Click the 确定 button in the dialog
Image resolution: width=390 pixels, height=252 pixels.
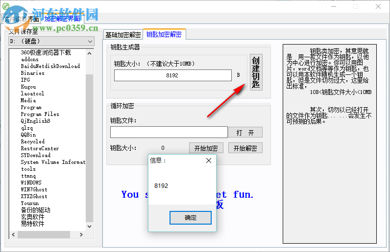point(191,218)
